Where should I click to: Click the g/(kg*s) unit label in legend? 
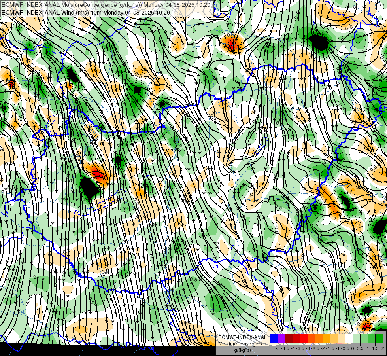[x=242, y=350]
